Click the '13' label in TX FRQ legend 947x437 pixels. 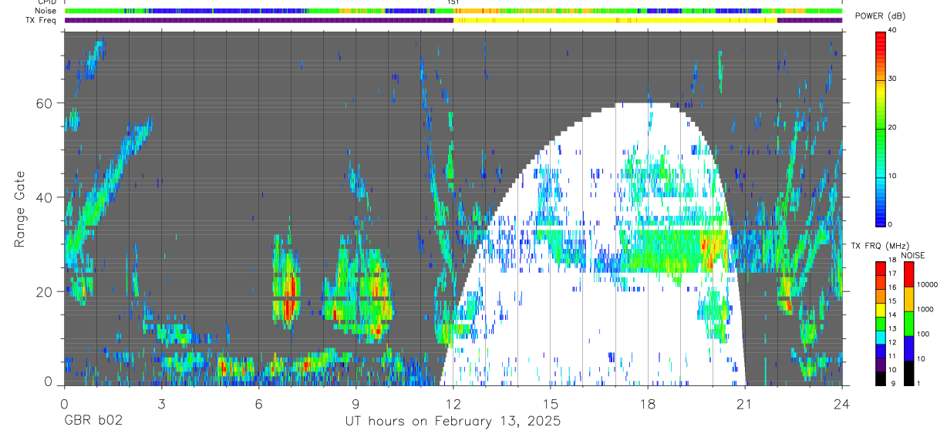[893, 328]
